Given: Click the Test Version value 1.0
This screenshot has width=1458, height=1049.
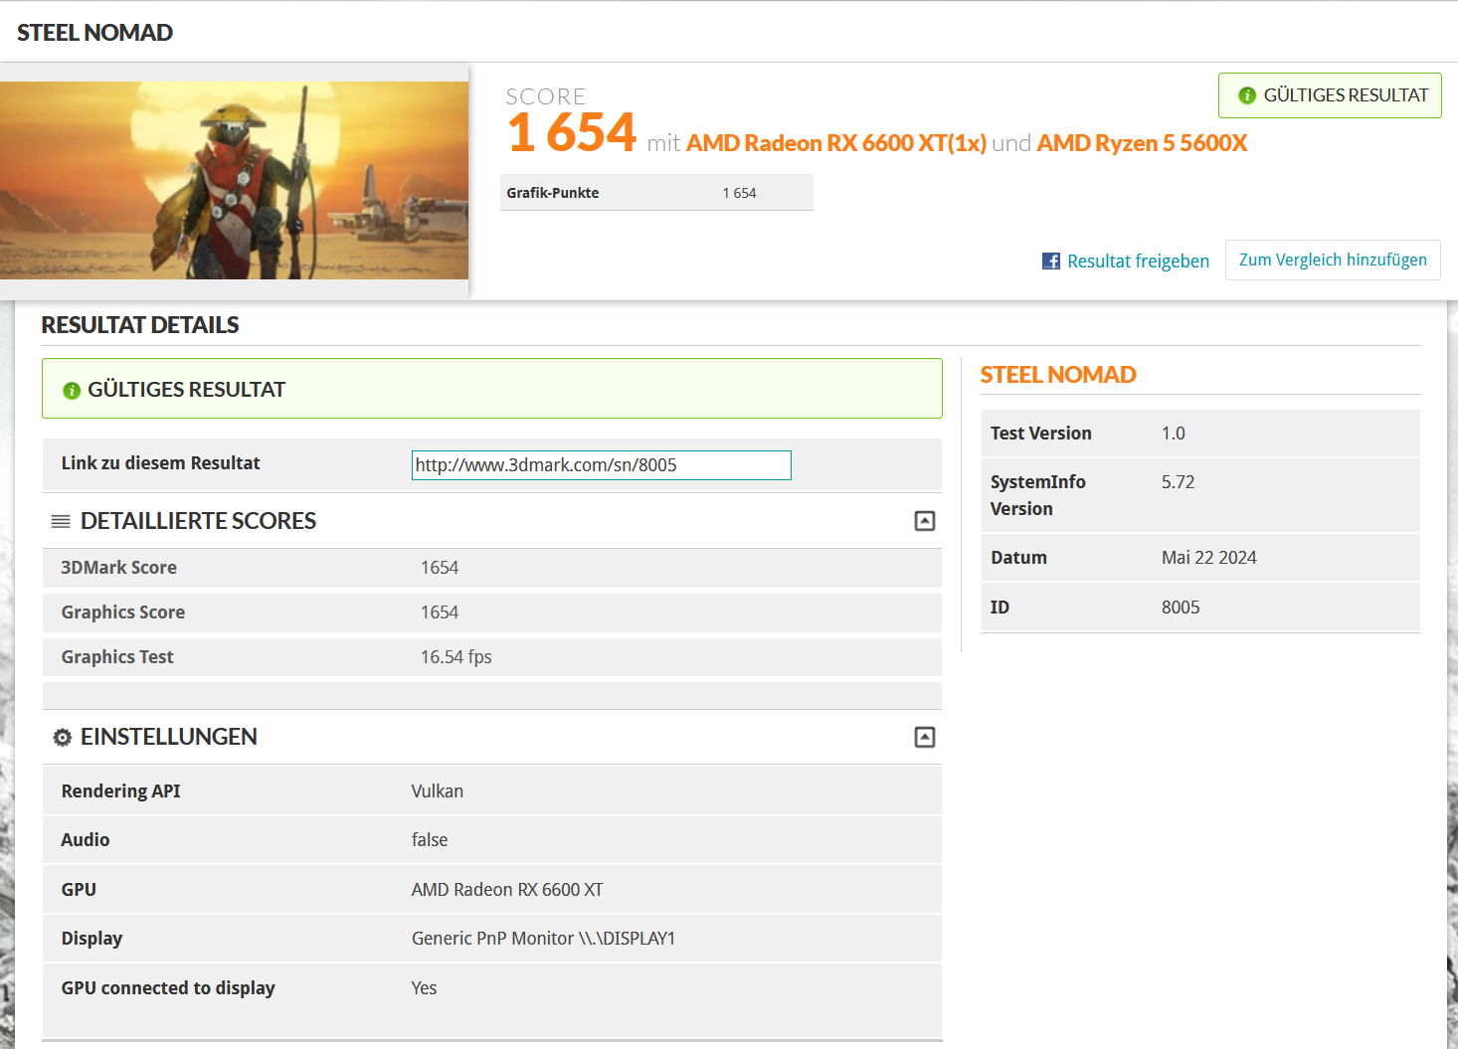Looking at the screenshot, I should point(1174,434).
